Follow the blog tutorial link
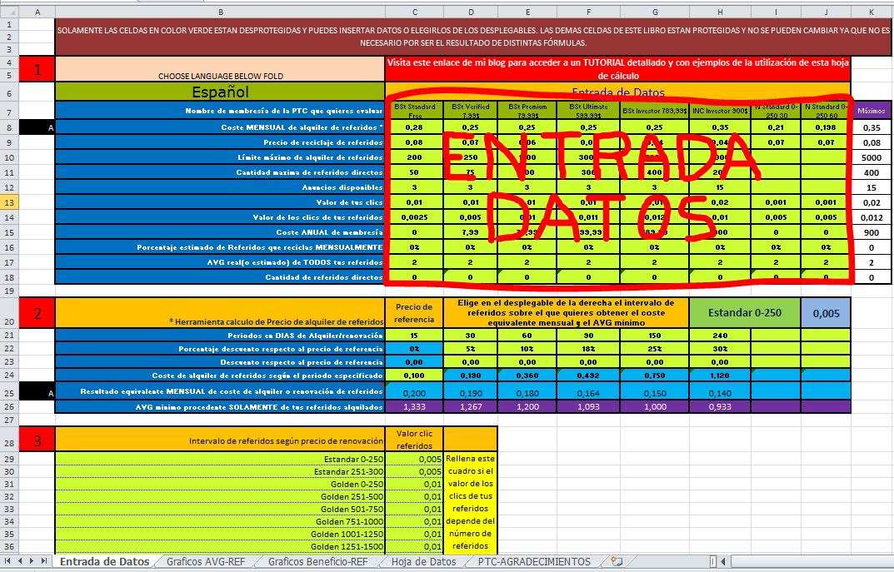The width and height of the screenshot is (894, 572). (x=617, y=65)
